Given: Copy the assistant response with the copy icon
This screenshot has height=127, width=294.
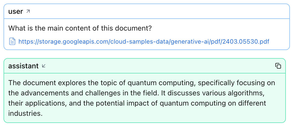Looking at the screenshot, I should coord(278,66).
